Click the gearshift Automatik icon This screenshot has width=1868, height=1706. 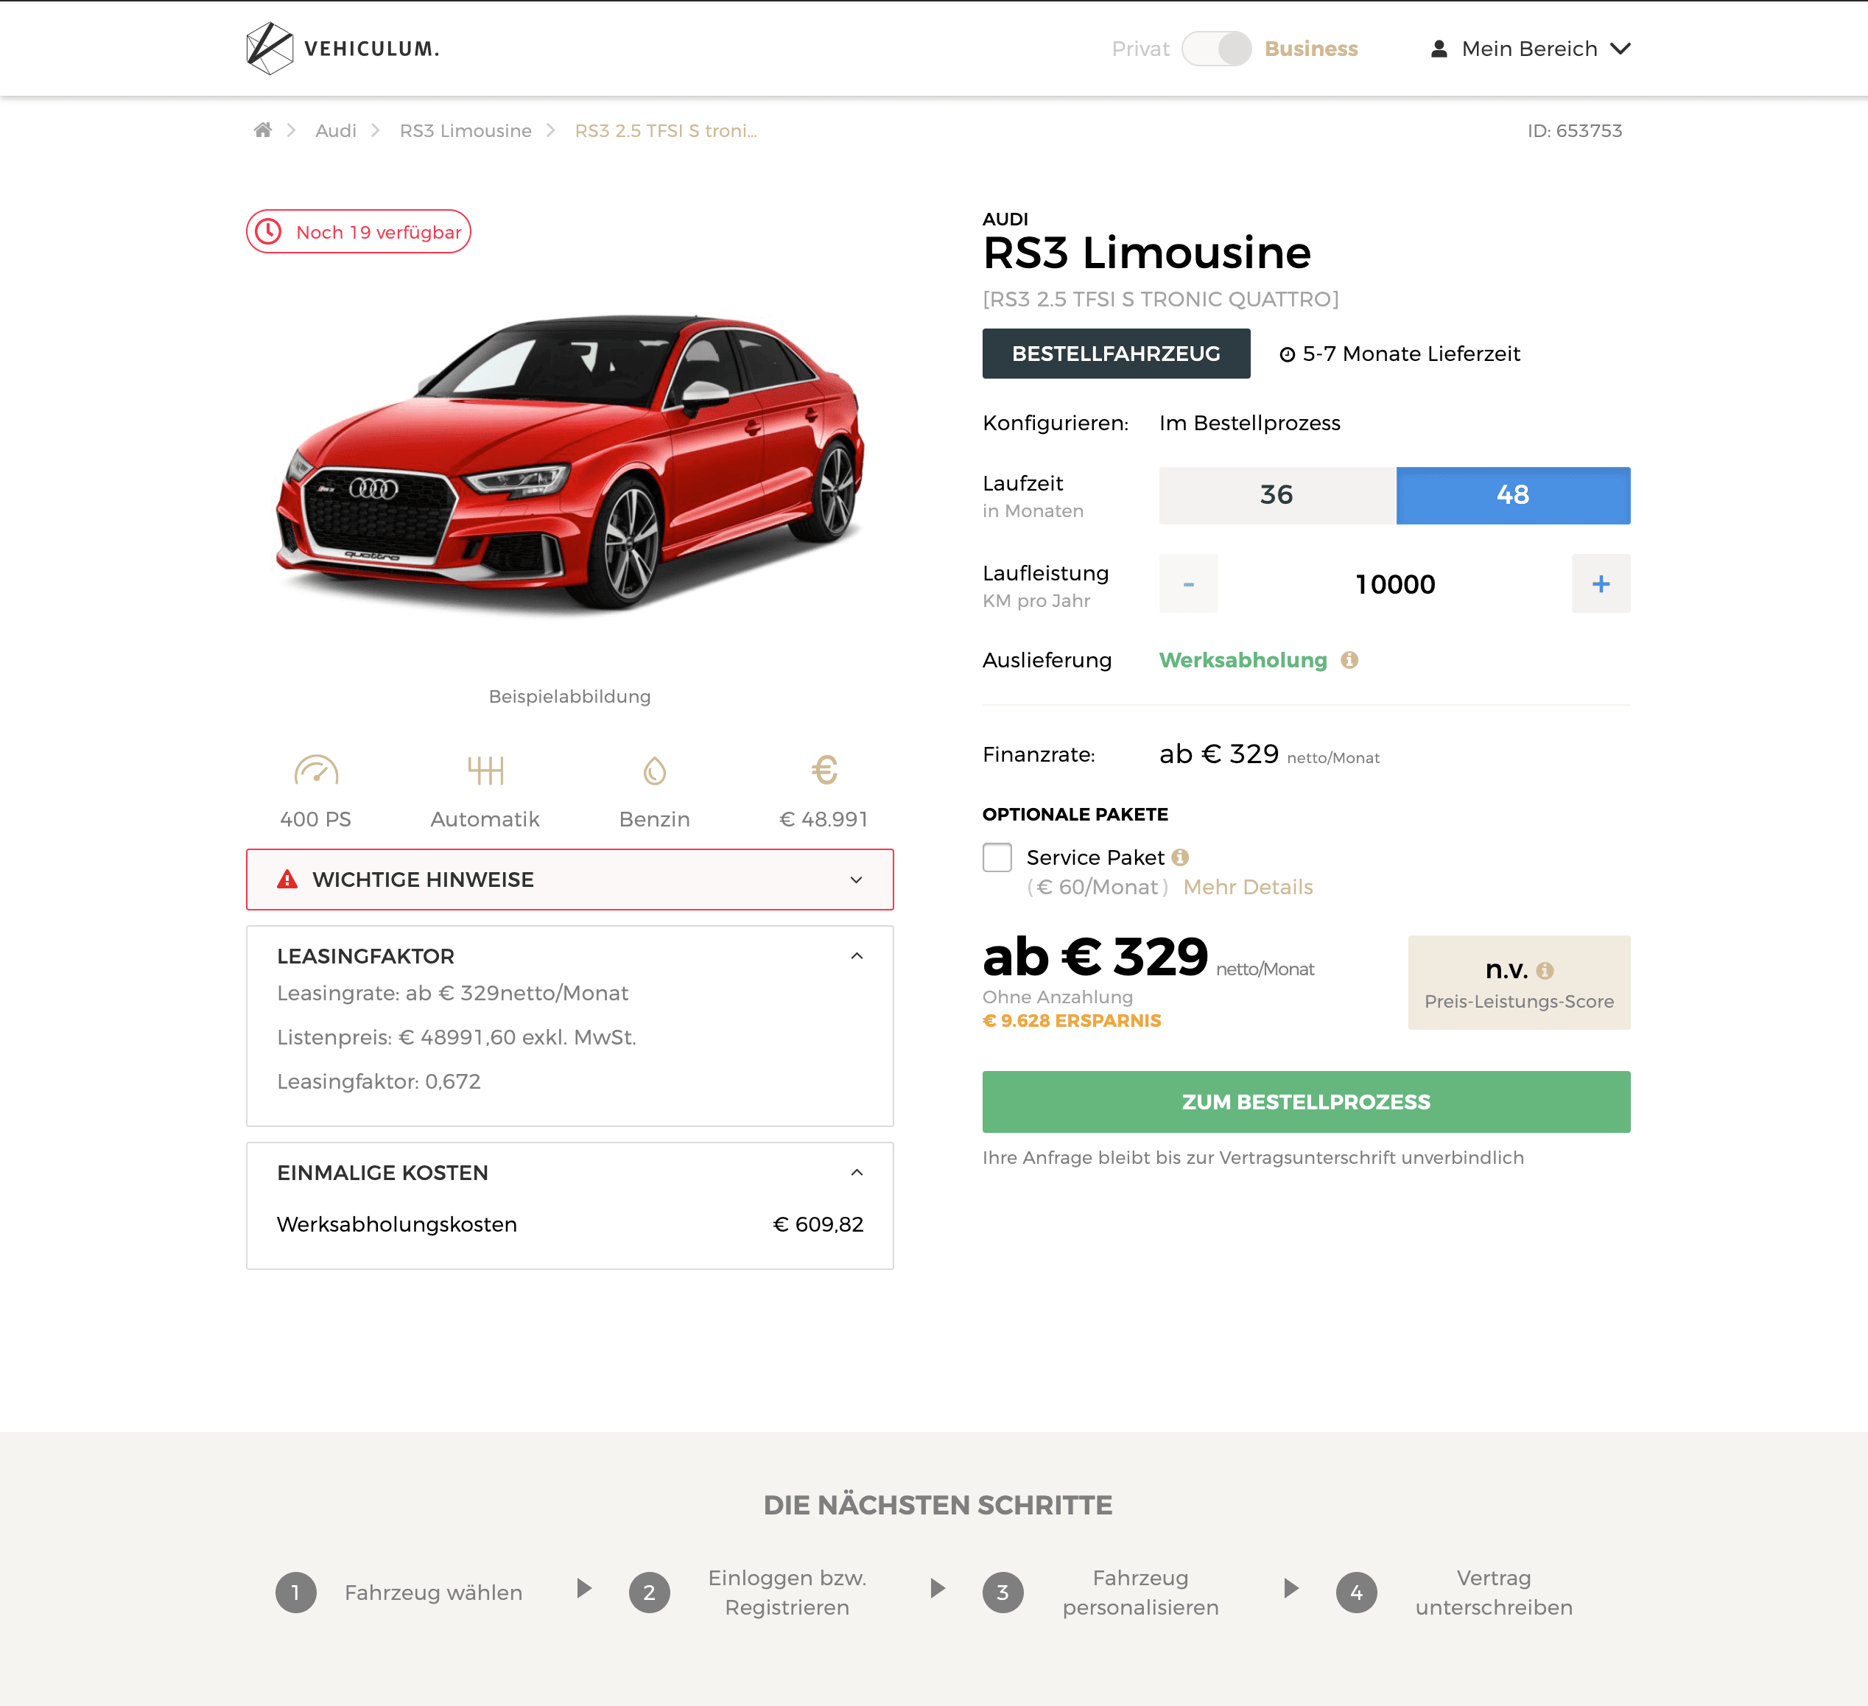(485, 770)
